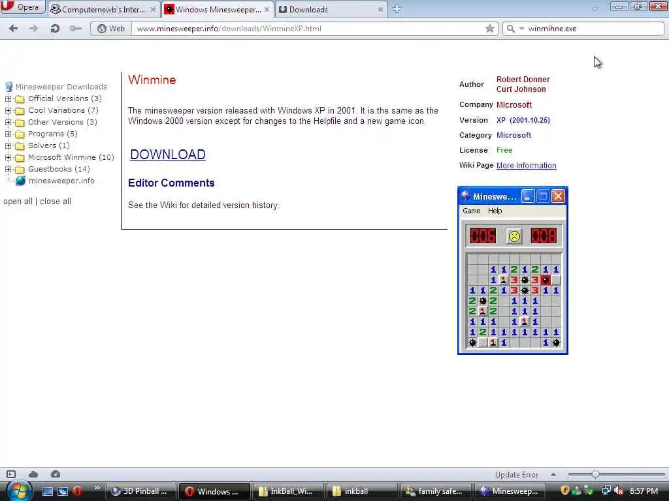Switch to Minesweeper taskbar button

(510, 491)
